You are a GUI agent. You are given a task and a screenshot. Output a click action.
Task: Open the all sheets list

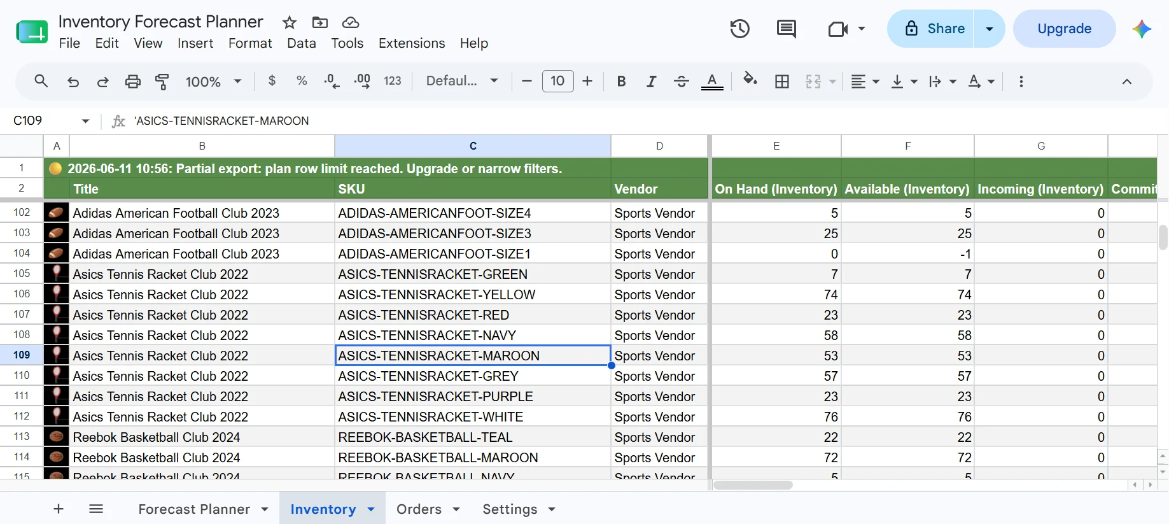click(96, 509)
